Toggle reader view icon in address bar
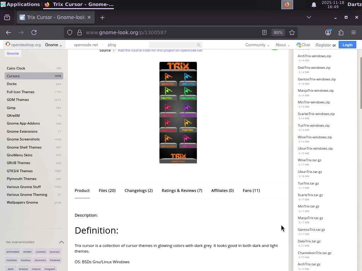 pos(264,32)
